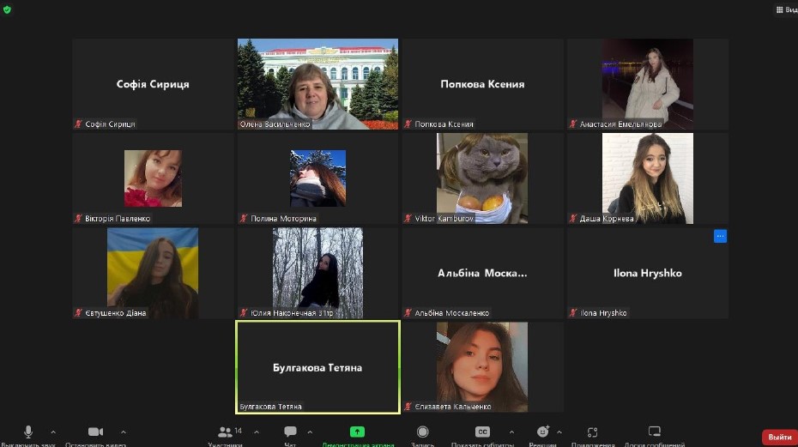Image resolution: width=798 pixels, height=447 pixels.
Task: Select Анастасия Емельянова's video tile
Action: (x=648, y=84)
